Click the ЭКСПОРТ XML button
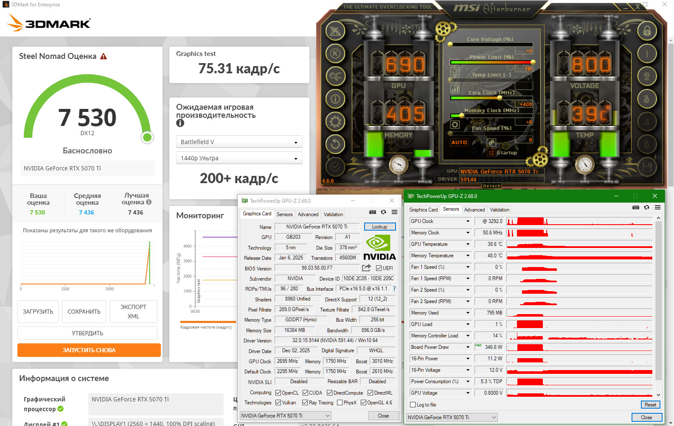The image size is (674, 426). click(133, 312)
